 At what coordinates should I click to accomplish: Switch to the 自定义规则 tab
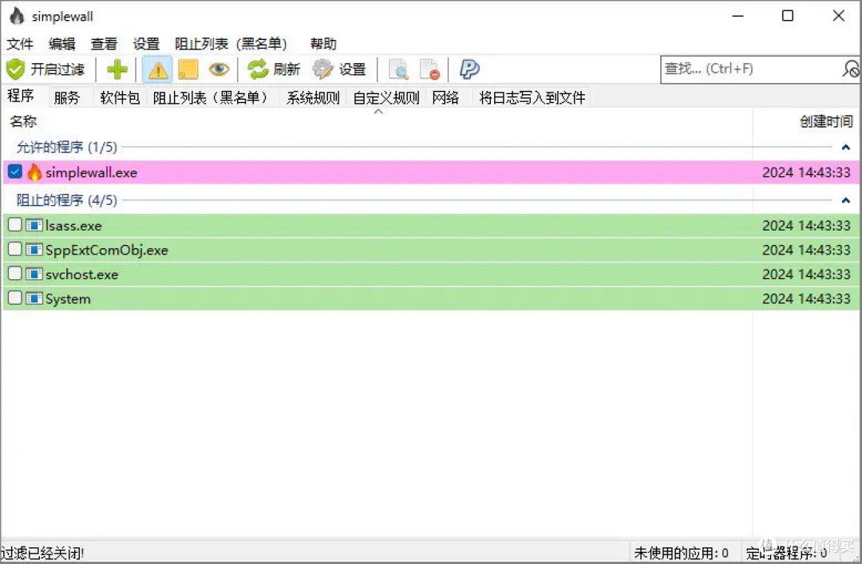[386, 98]
